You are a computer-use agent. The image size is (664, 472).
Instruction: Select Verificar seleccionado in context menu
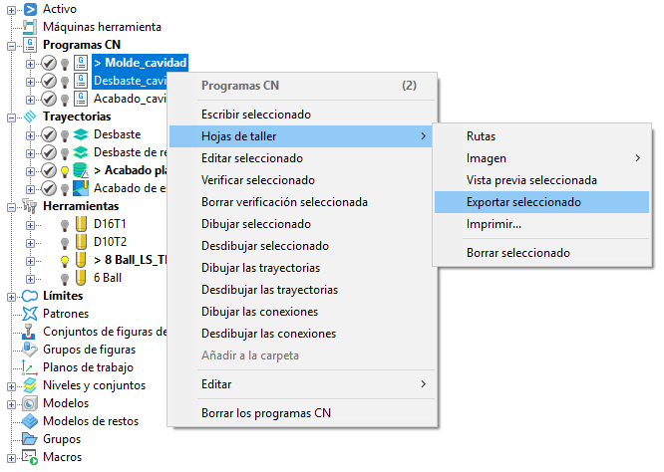coord(258,180)
